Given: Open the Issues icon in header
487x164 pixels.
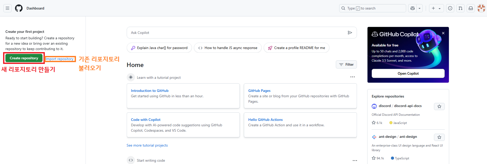Looking at the screenshot, I should [x=450, y=8].
